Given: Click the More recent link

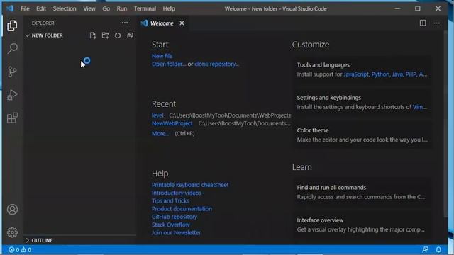Looking at the screenshot, I should tap(160, 134).
